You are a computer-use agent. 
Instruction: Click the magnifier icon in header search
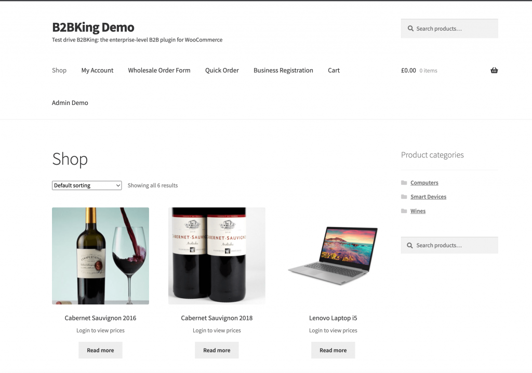(x=410, y=29)
